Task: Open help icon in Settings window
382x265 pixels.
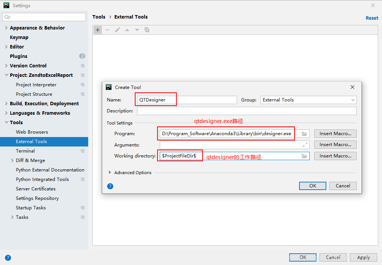Action: click(8, 258)
